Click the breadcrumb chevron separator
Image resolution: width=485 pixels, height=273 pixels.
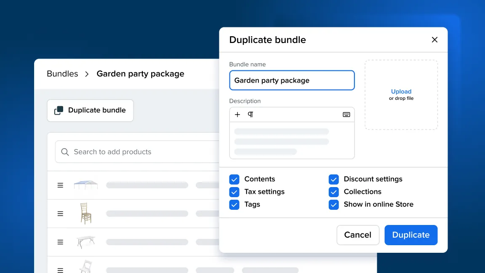click(87, 74)
